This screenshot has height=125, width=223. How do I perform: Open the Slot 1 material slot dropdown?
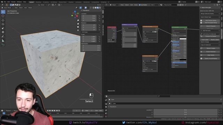click(155, 5)
